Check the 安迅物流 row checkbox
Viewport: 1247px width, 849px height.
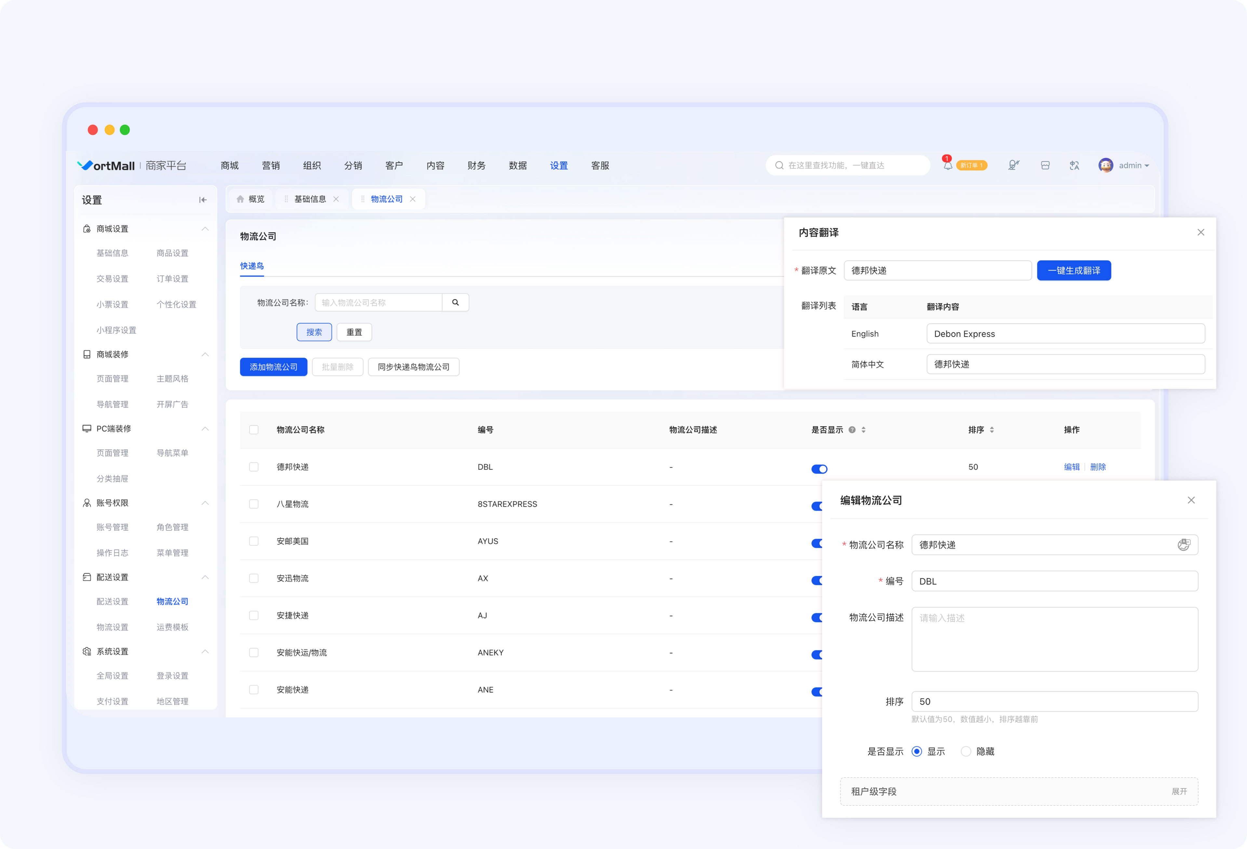(x=254, y=578)
